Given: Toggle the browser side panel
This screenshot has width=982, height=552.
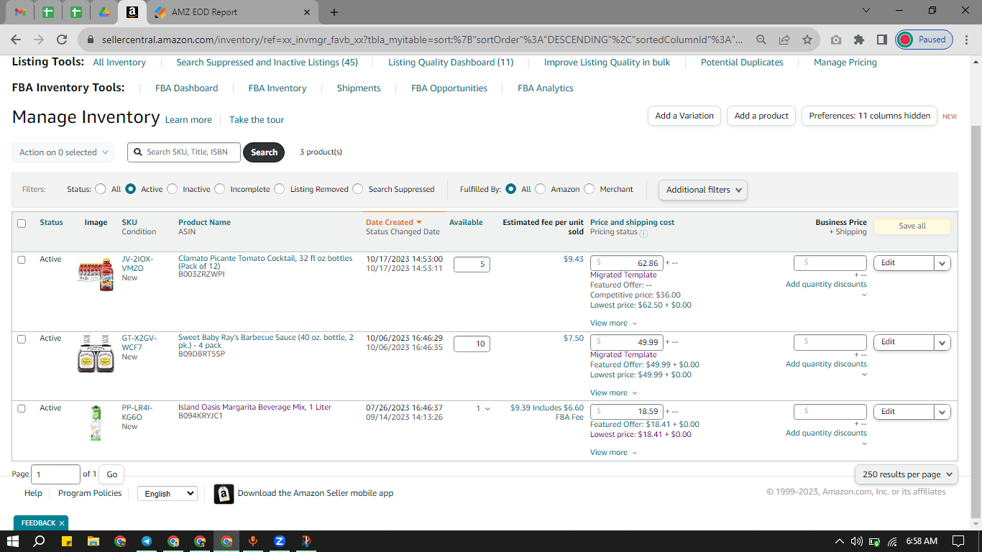Looking at the screenshot, I should (x=882, y=40).
